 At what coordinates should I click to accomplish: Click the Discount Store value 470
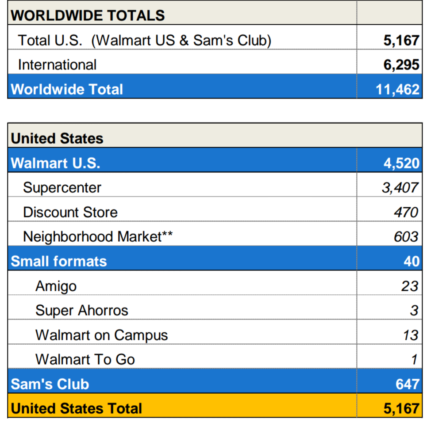[x=406, y=212]
